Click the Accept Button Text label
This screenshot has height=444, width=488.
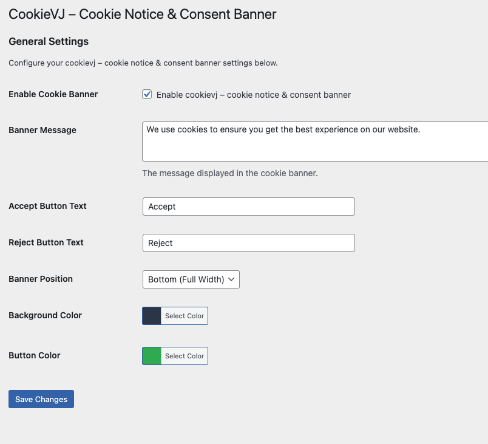point(47,206)
